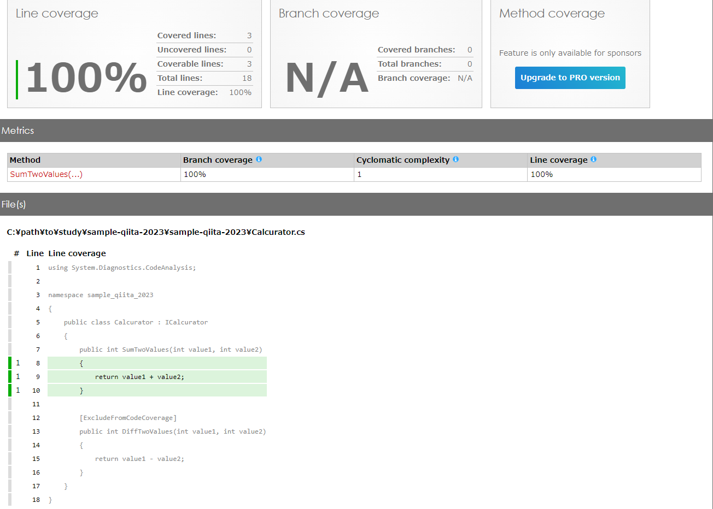Click the DiffTwoValues method declaration line
Screen dimensions: 713x509
pos(173,431)
